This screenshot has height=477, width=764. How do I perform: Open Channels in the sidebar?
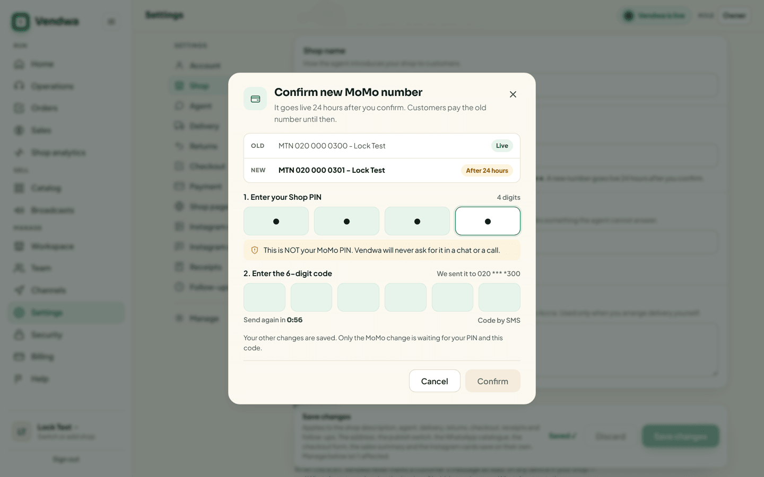(x=66, y=290)
